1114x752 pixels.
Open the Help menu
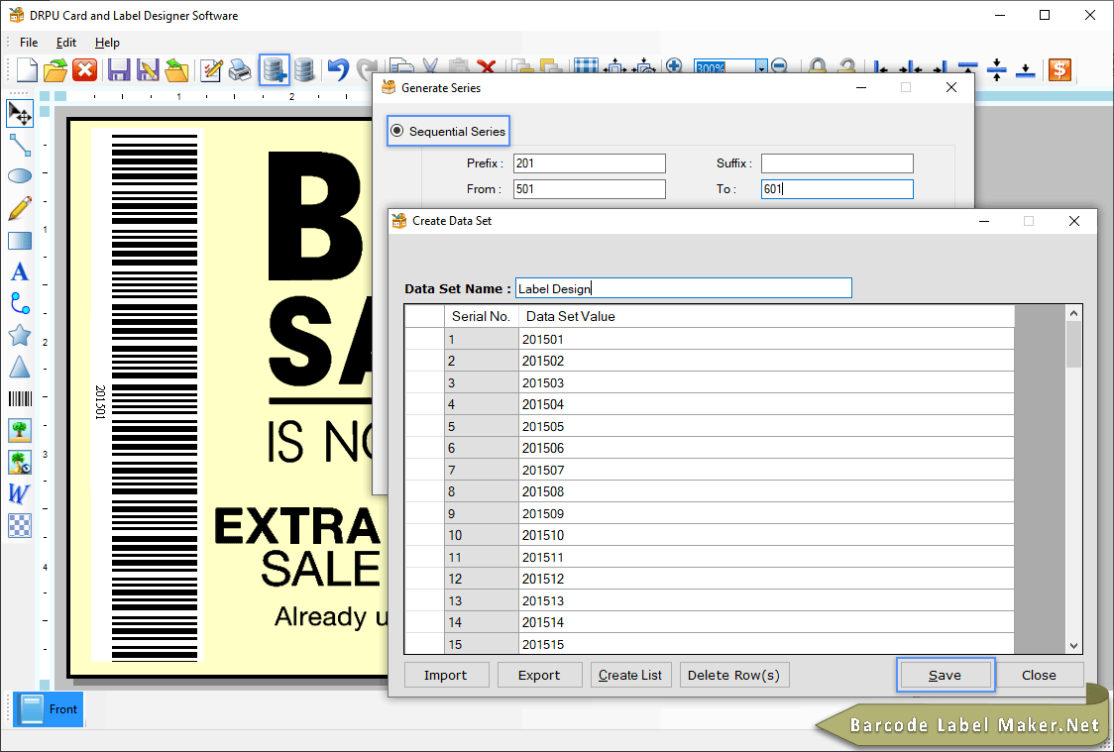tap(107, 43)
